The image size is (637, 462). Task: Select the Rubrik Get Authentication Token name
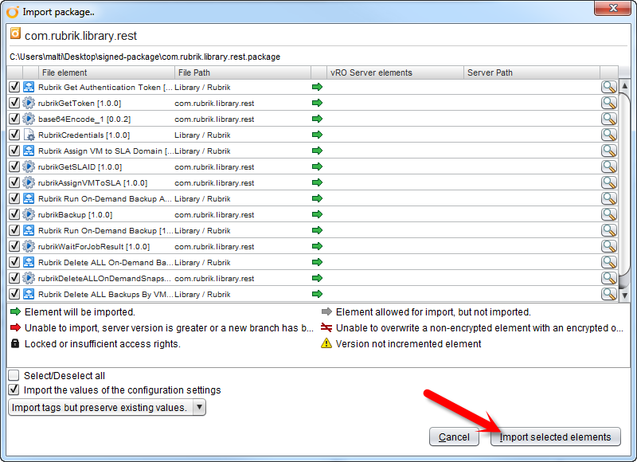coord(106,88)
